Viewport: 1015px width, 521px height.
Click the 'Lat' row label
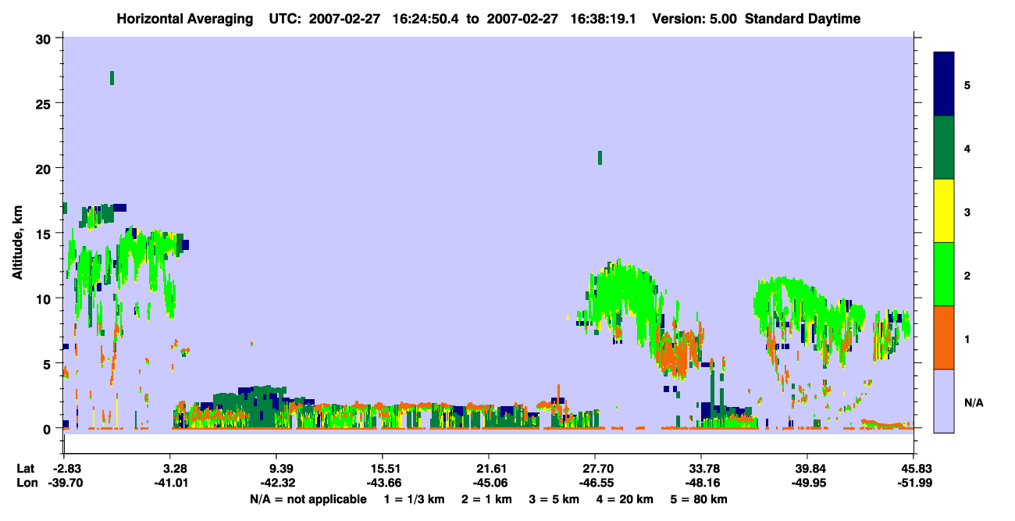tap(25, 469)
